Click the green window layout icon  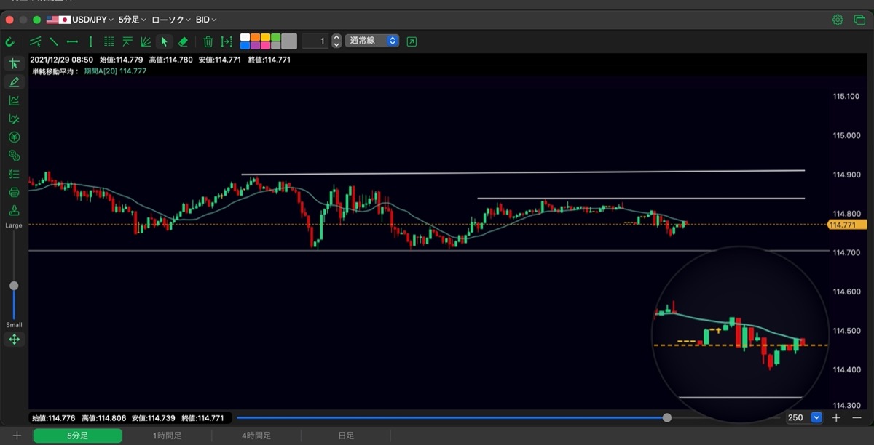click(x=859, y=20)
